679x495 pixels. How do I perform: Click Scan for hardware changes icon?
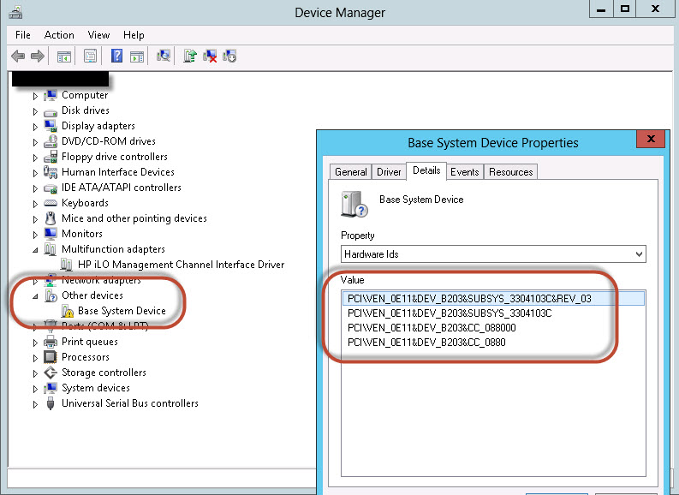tap(164, 57)
